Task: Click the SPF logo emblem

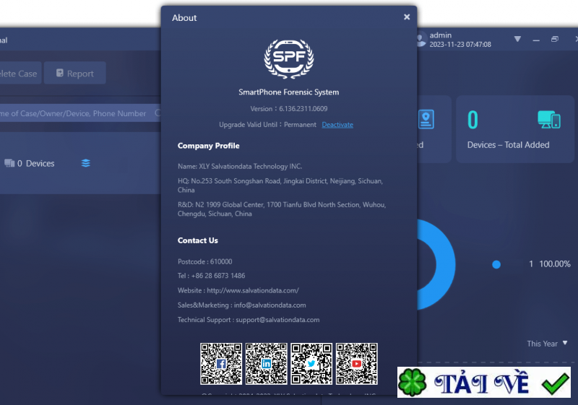Action: (x=288, y=59)
